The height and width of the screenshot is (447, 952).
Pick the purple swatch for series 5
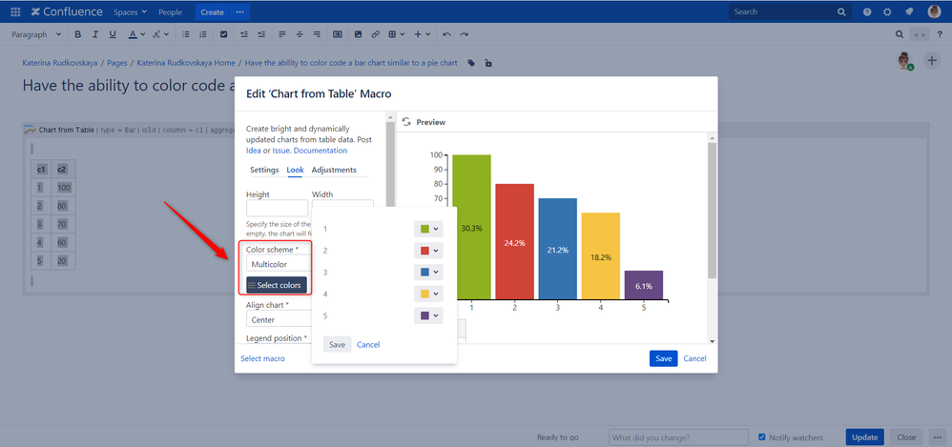click(424, 316)
